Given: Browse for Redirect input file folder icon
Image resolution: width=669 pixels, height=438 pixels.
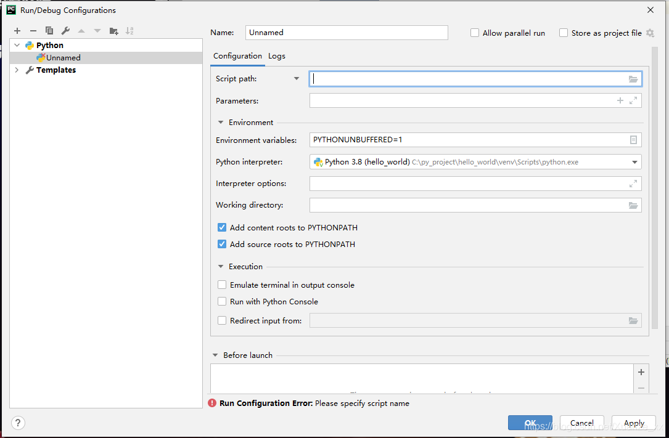Looking at the screenshot, I should (x=633, y=321).
